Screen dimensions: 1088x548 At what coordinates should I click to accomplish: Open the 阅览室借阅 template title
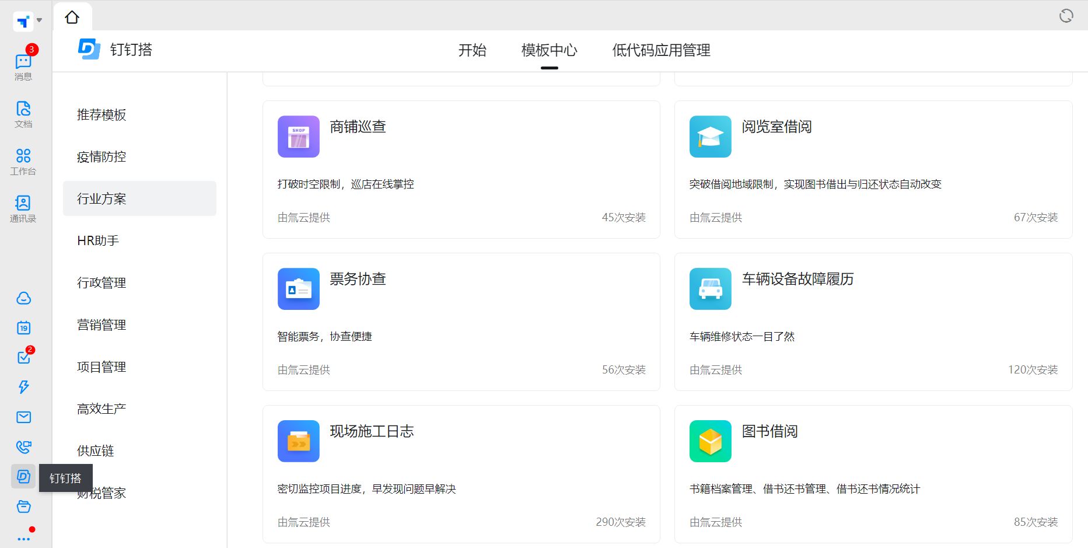777,127
